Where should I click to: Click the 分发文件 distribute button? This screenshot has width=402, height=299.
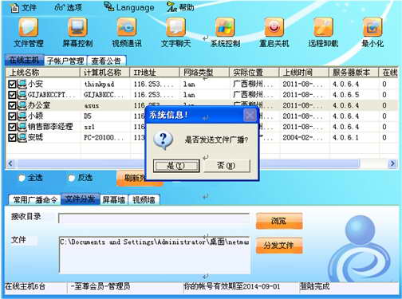coord(279,245)
